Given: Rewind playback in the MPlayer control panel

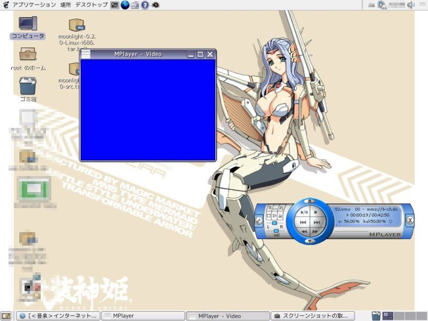Looking at the screenshot, I should tap(304, 232).
